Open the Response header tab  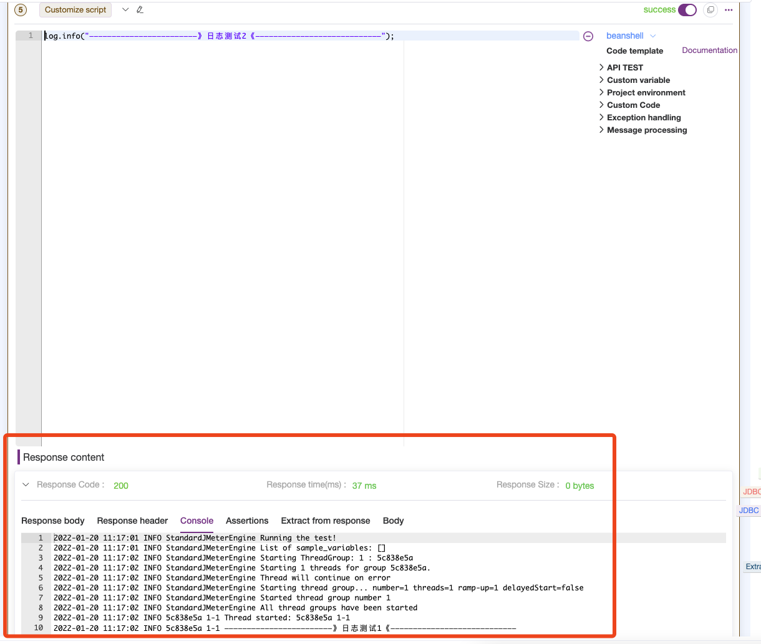coord(132,521)
